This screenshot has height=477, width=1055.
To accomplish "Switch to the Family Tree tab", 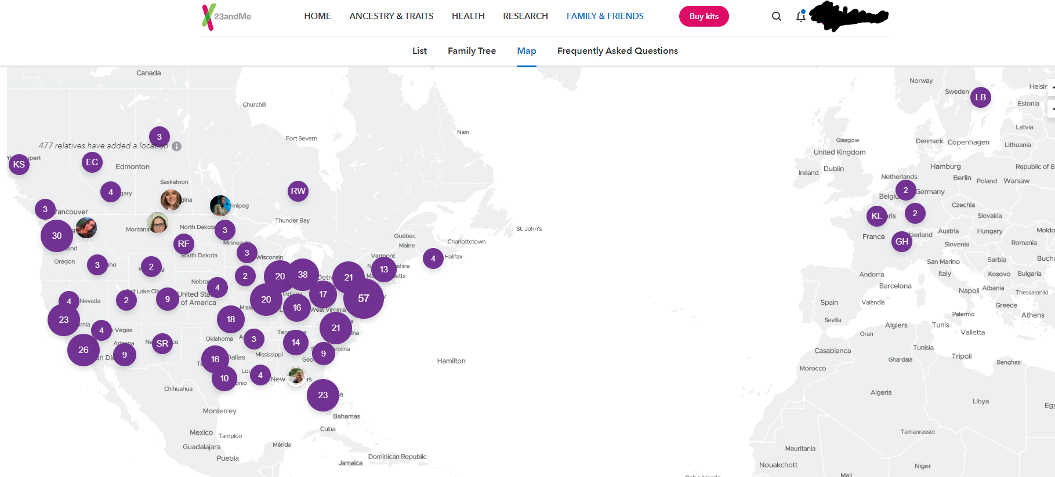I will 472,51.
